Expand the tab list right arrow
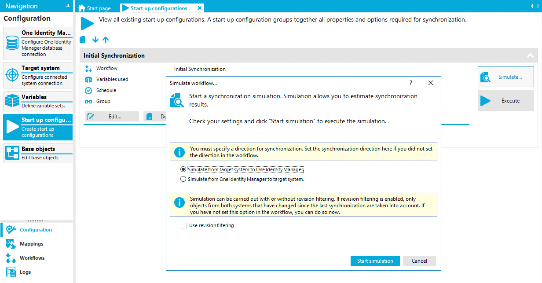 pos(538,6)
